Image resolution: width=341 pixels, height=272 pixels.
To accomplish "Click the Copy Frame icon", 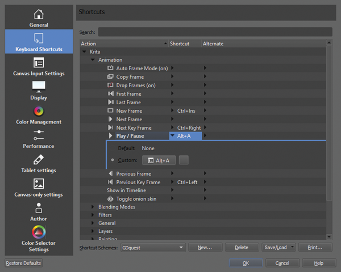I will pos(110,76).
